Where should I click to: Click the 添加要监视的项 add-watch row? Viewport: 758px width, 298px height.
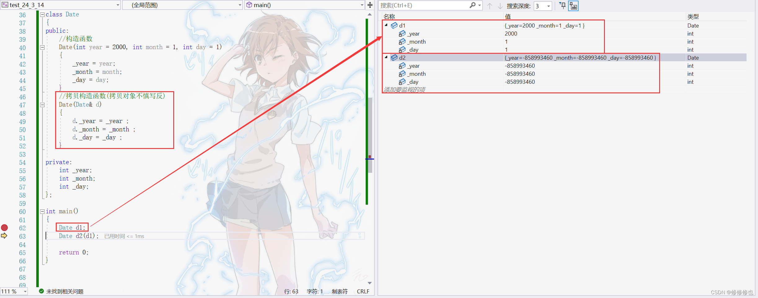coord(404,90)
